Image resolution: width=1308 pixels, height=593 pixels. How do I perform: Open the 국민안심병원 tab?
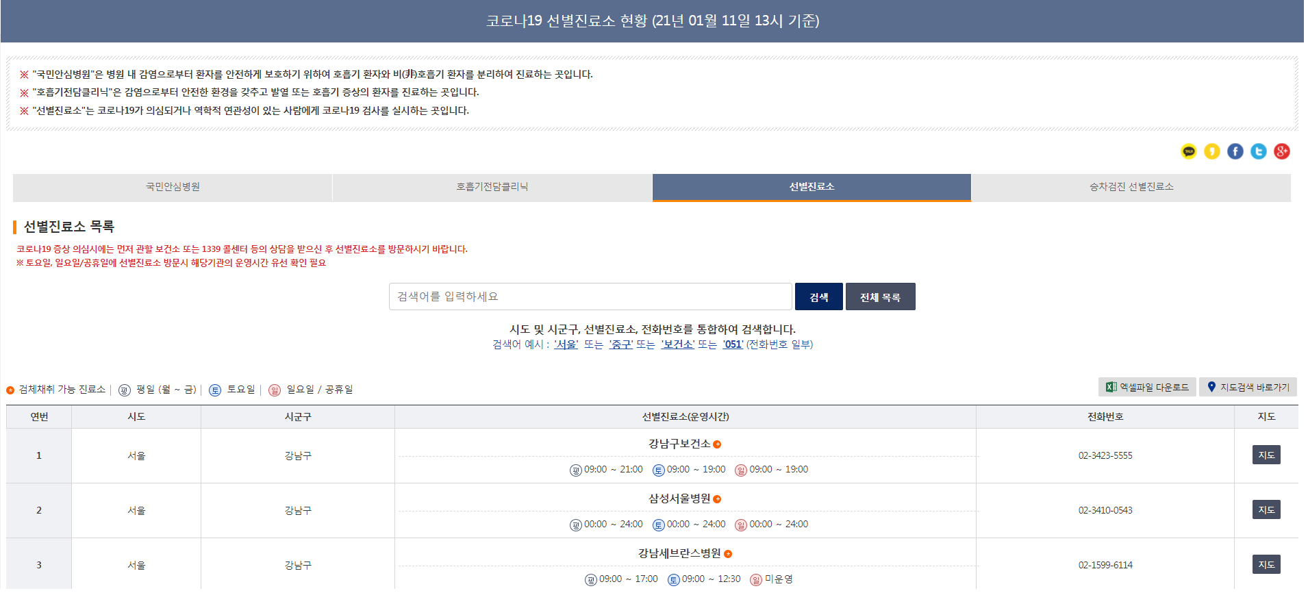coord(173,187)
